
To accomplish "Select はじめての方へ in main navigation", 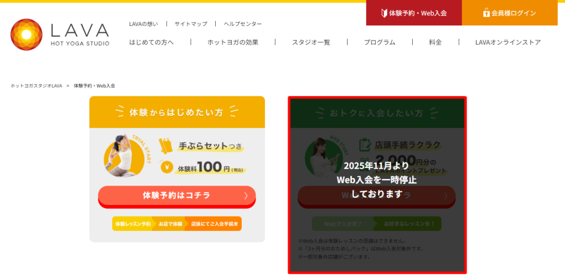I will point(151,42).
